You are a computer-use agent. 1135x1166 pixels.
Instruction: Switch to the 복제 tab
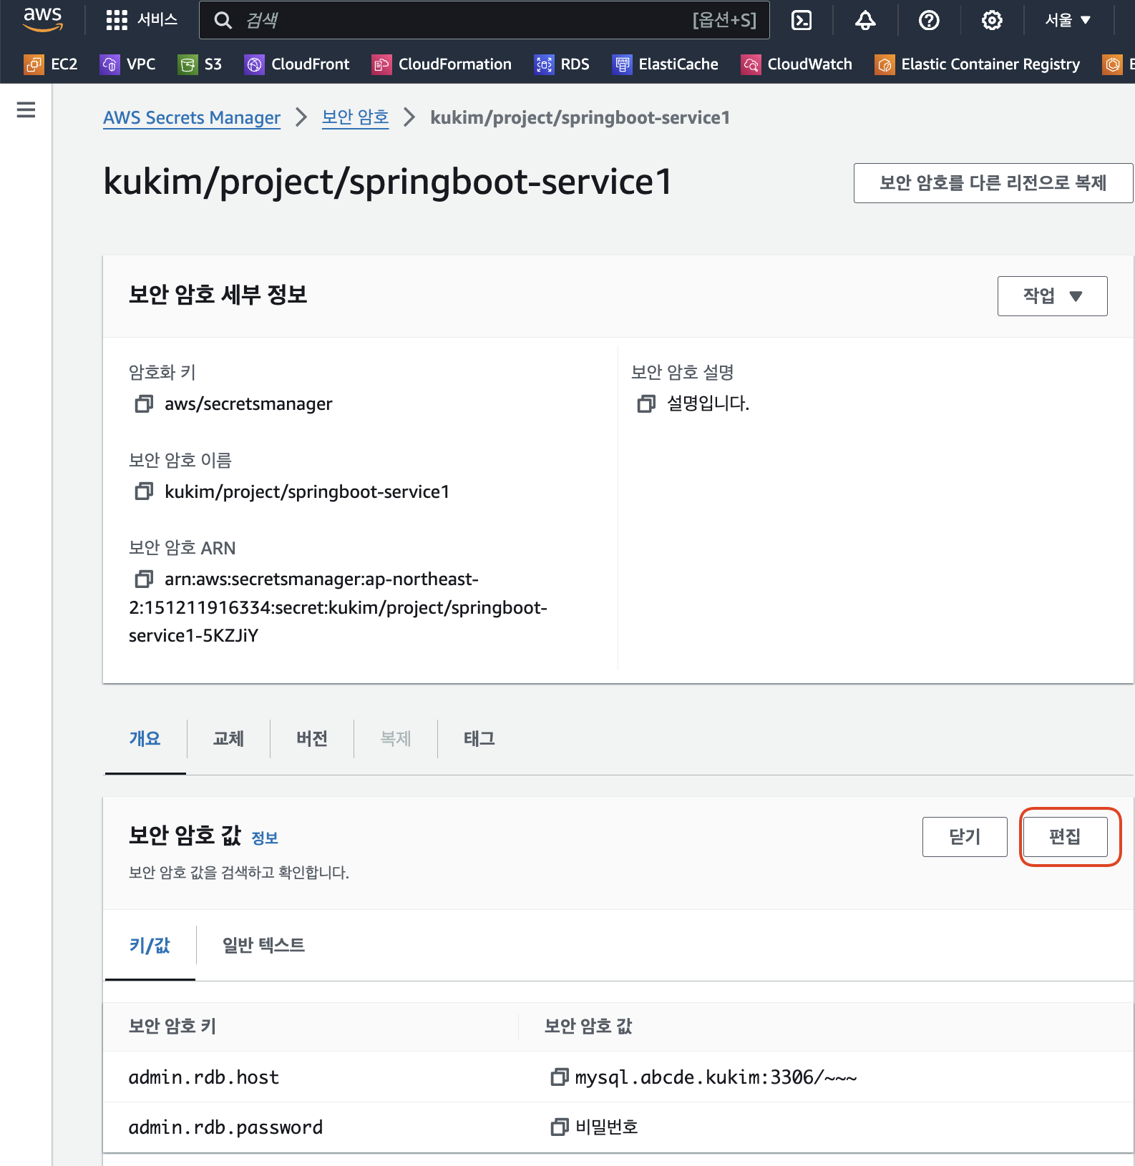tap(396, 738)
